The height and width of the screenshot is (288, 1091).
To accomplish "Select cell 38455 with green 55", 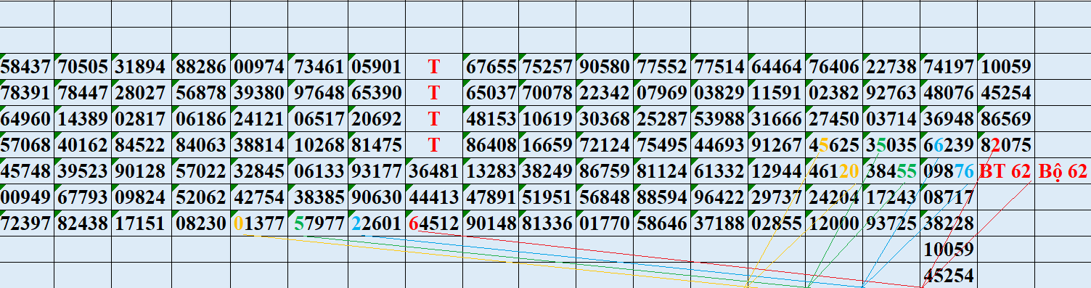I will [891, 171].
